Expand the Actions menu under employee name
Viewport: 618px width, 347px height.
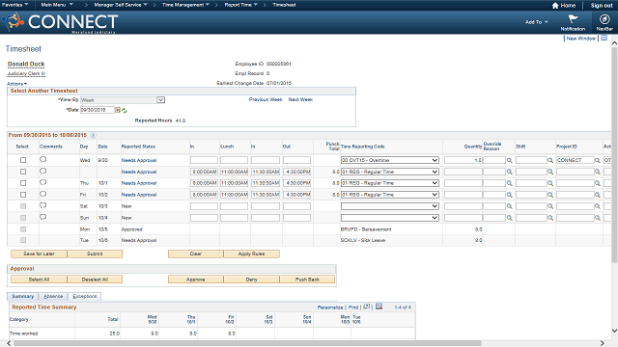click(16, 84)
